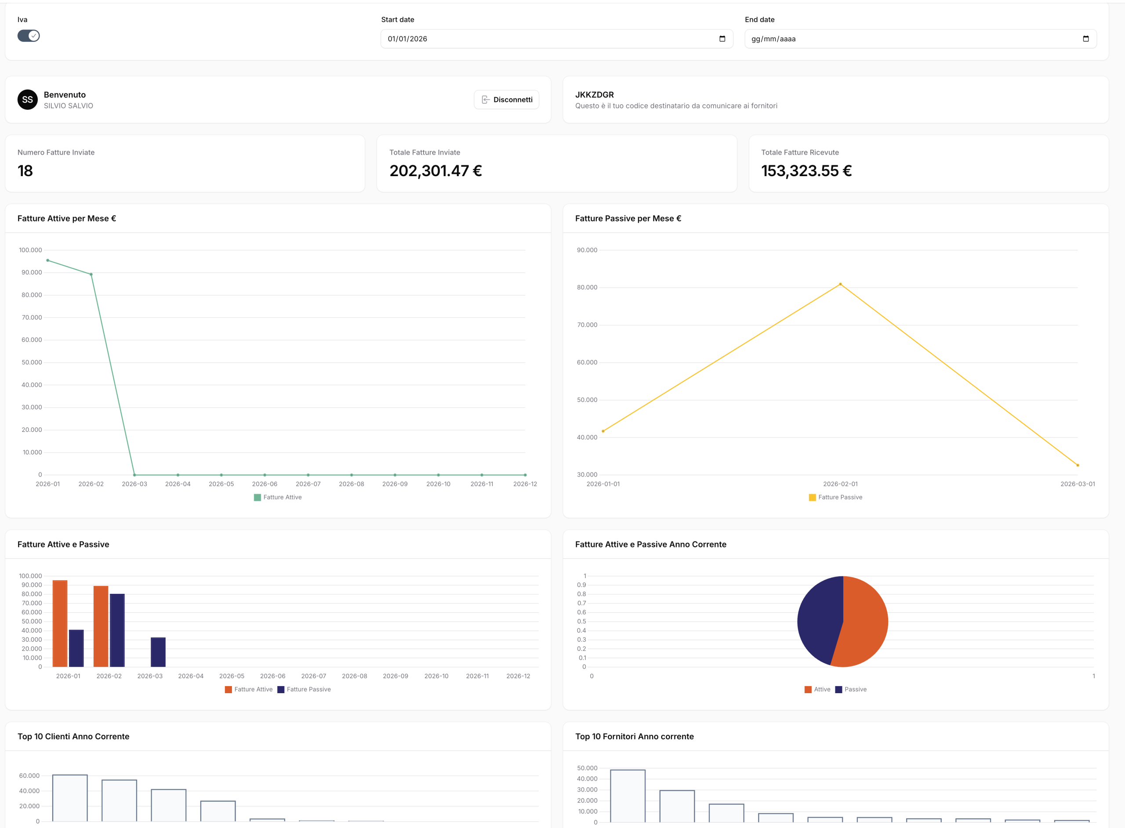Image resolution: width=1125 pixels, height=828 pixels.
Task: Open Start date calendar picker icon
Action: (x=722, y=39)
